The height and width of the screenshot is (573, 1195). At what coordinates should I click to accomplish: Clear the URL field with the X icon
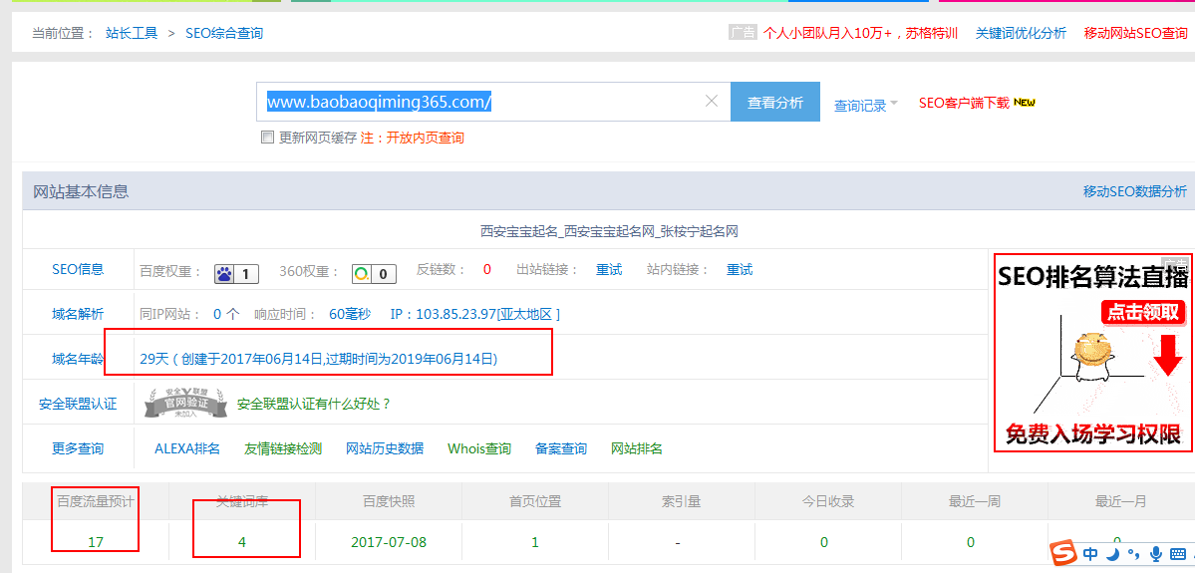click(x=712, y=101)
